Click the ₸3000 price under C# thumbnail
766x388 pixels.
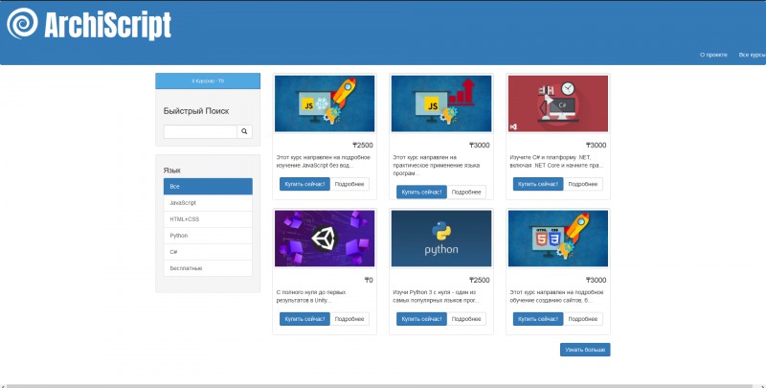(x=596, y=145)
